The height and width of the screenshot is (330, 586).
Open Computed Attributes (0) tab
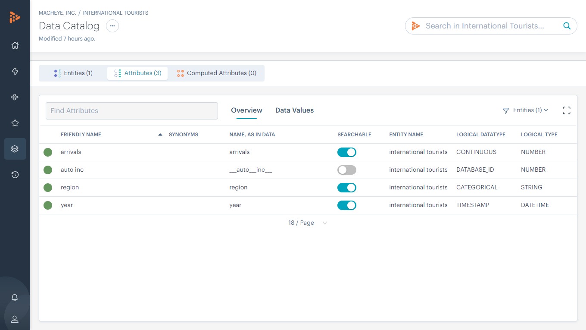216,73
